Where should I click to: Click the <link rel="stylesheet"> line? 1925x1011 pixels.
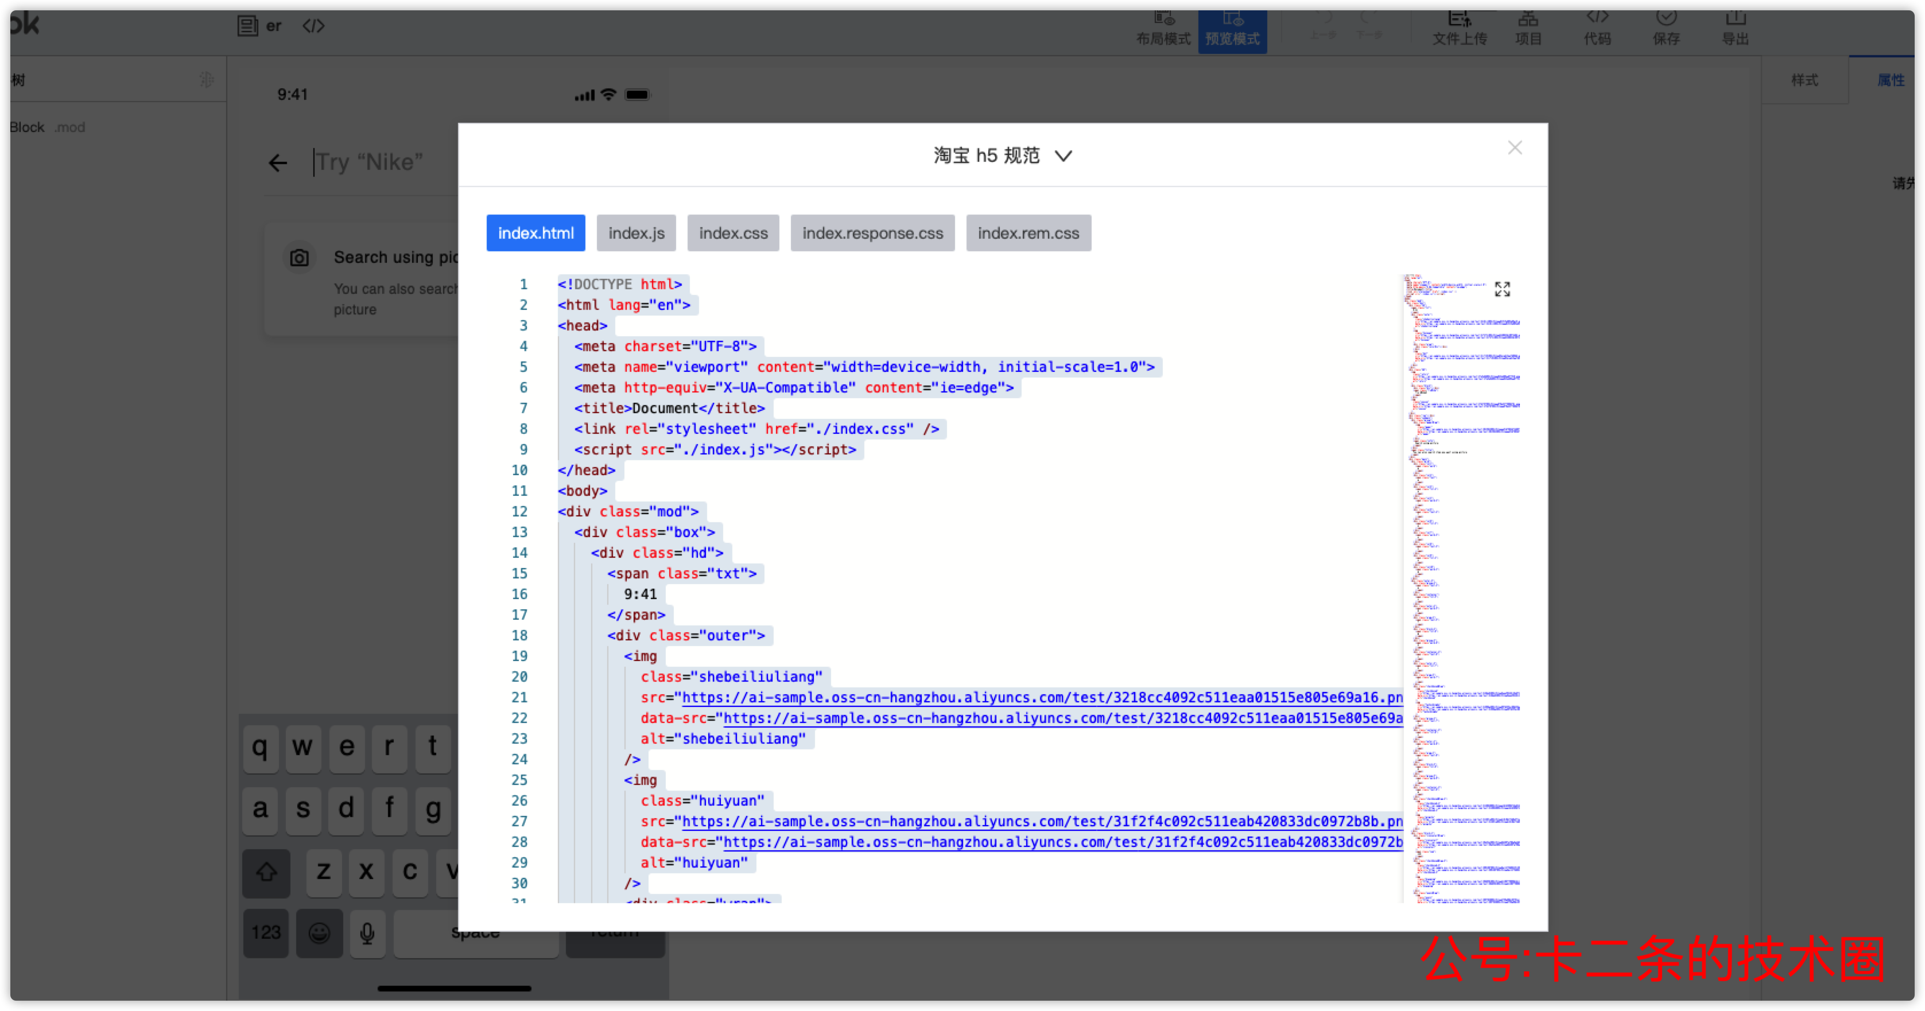point(756,430)
